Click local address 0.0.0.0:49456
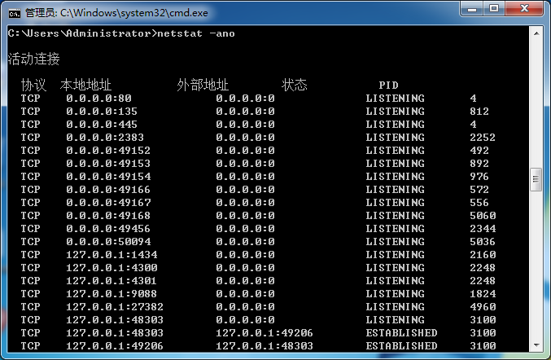Screen dimensions: 551x360 coord(108,229)
